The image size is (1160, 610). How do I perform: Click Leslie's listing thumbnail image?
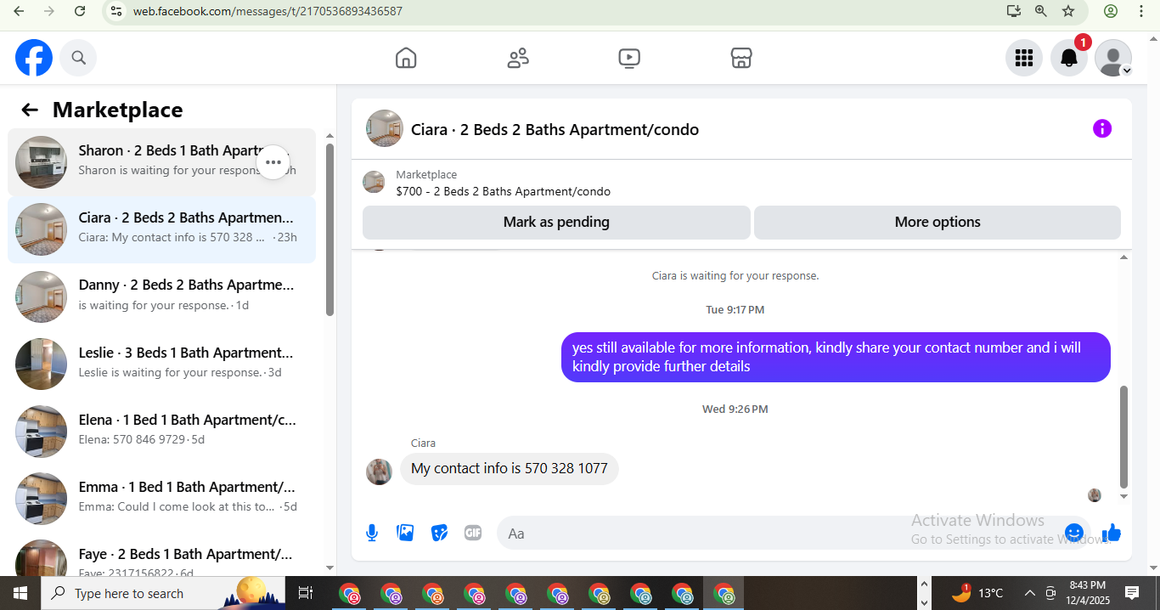(41, 364)
